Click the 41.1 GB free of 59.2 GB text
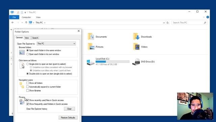Viewport: 216px width, 122px height. click(106, 64)
